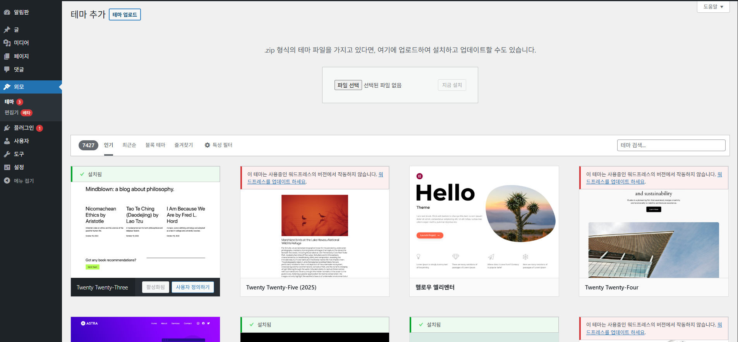Viewport: 738px width, 342px height.
Task: Switch to the 블록 테마 tab
Action: 155,145
